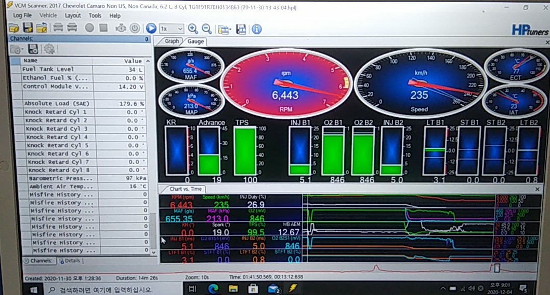Image resolution: width=550 pixels, height=295 pixels.
Task: Click the channel list scroll down arrow
Action: (x=153, y=252)
